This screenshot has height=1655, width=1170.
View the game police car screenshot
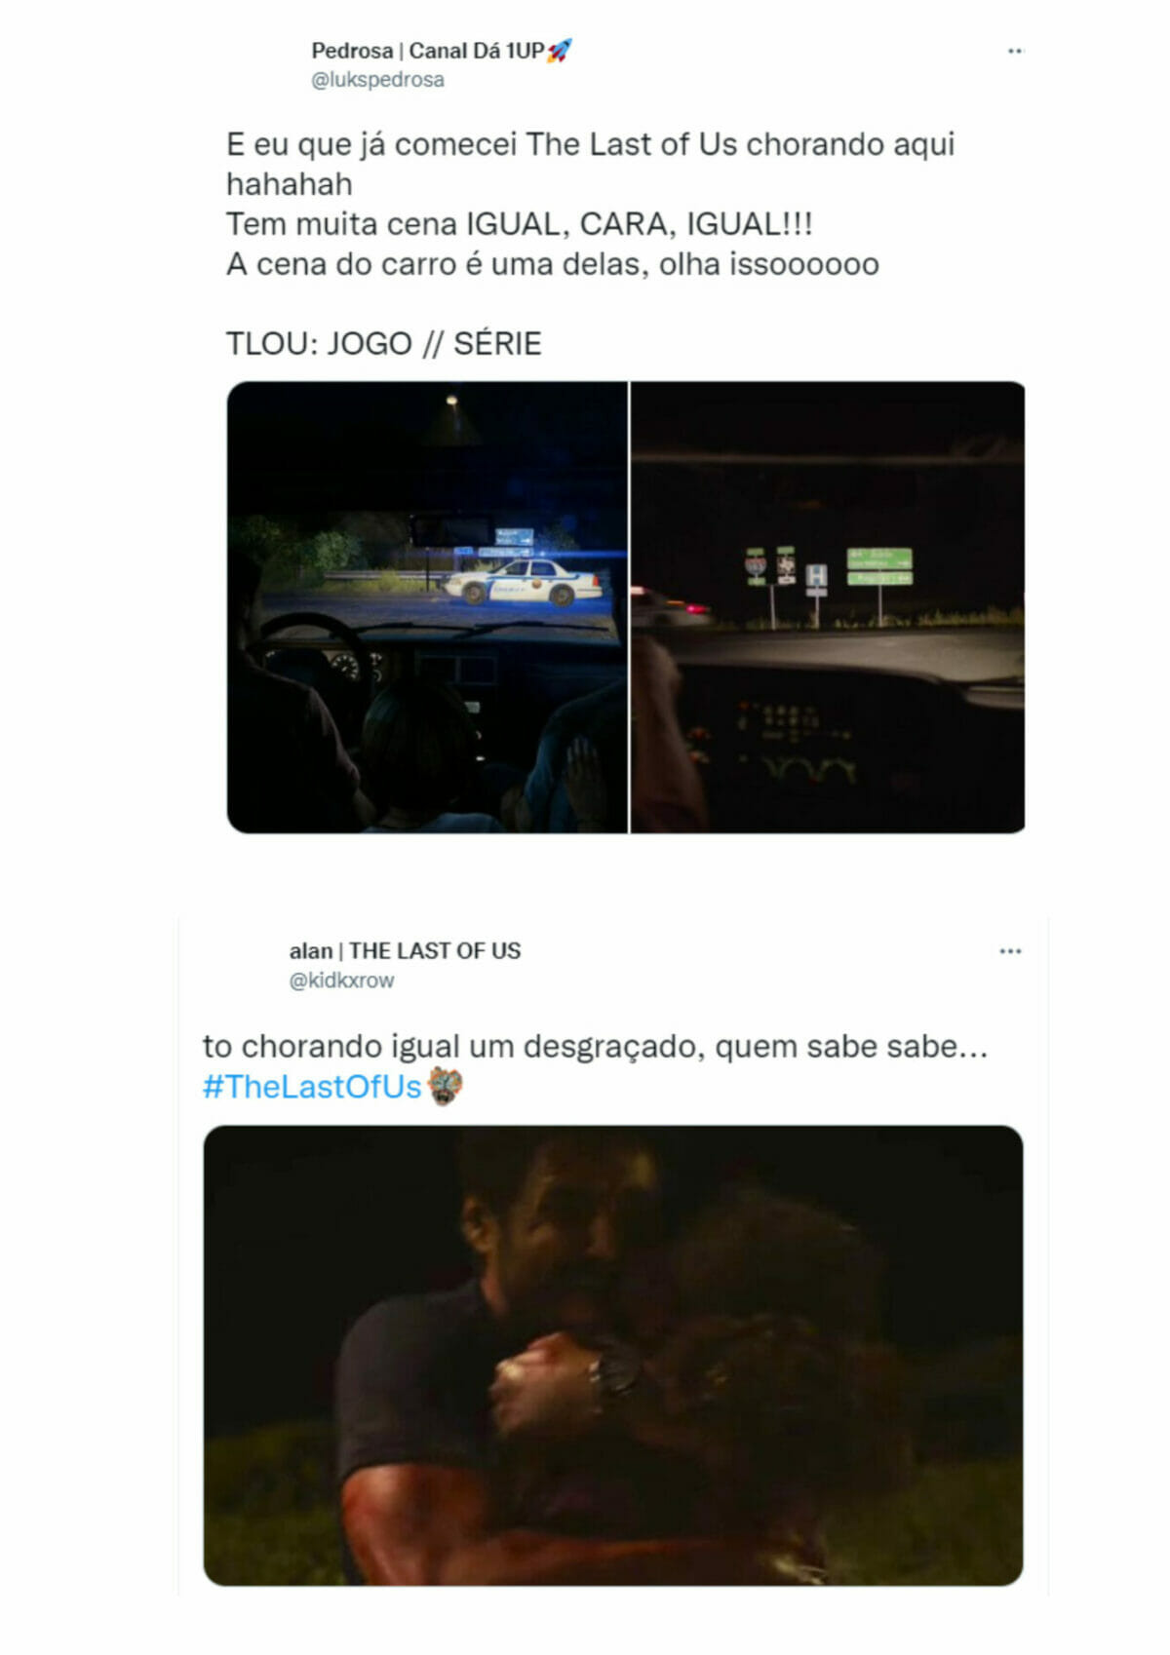(x=427, y=607)
